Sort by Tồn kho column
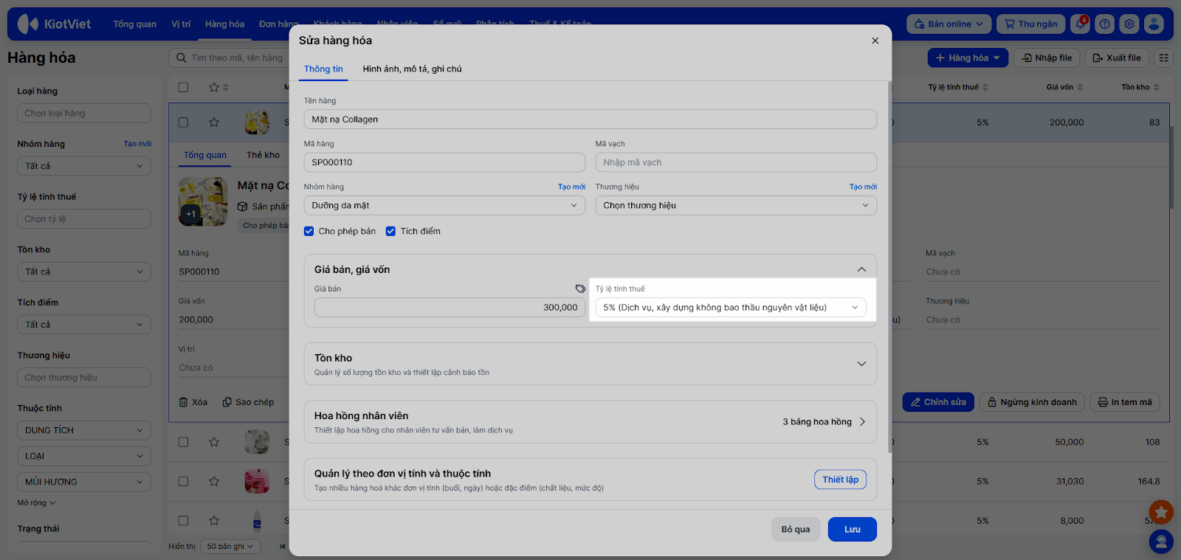 1140,87
